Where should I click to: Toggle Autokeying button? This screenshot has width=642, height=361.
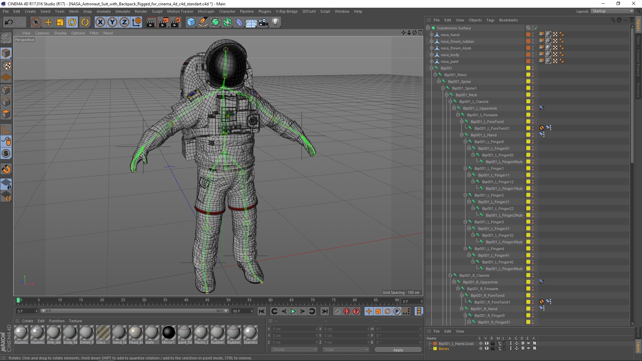[x=347, y=311]
